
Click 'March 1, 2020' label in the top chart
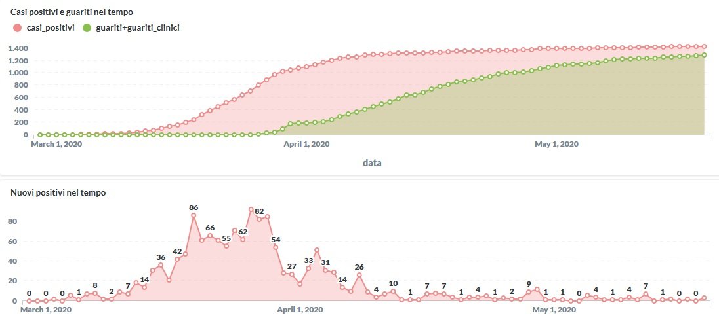[x=56, y=144]
